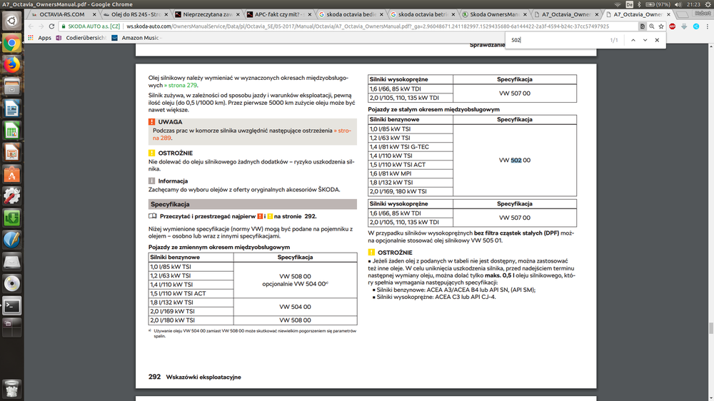Open LibreOffice Writer from the launcher

coord(11,108)
